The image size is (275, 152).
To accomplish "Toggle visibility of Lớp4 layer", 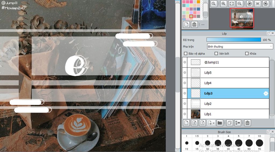I will click(x=185, y=83).
